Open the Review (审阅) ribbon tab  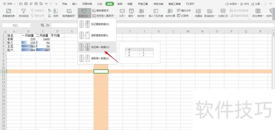120,4
